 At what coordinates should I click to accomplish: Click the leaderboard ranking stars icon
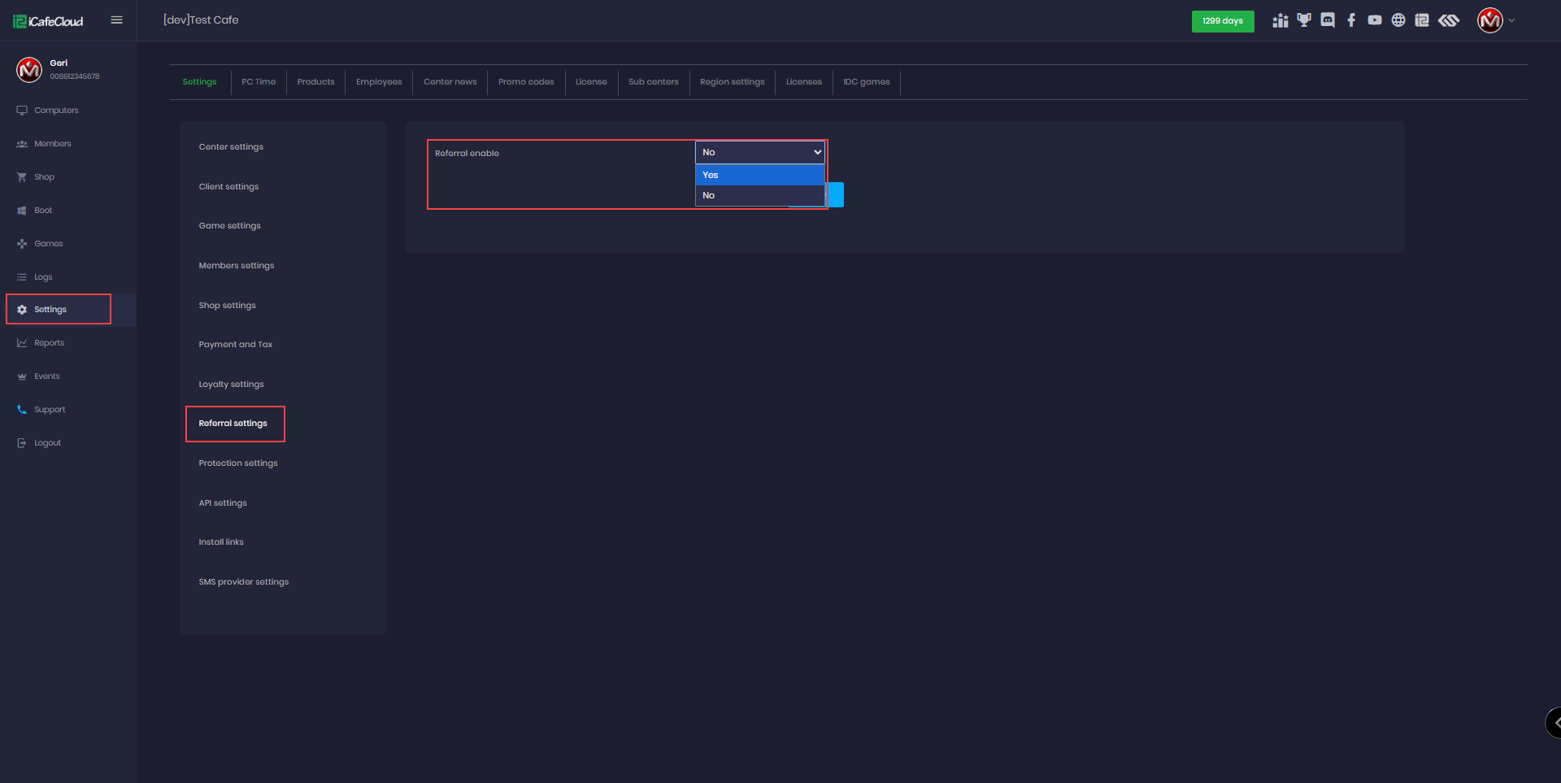[1281, 20]
